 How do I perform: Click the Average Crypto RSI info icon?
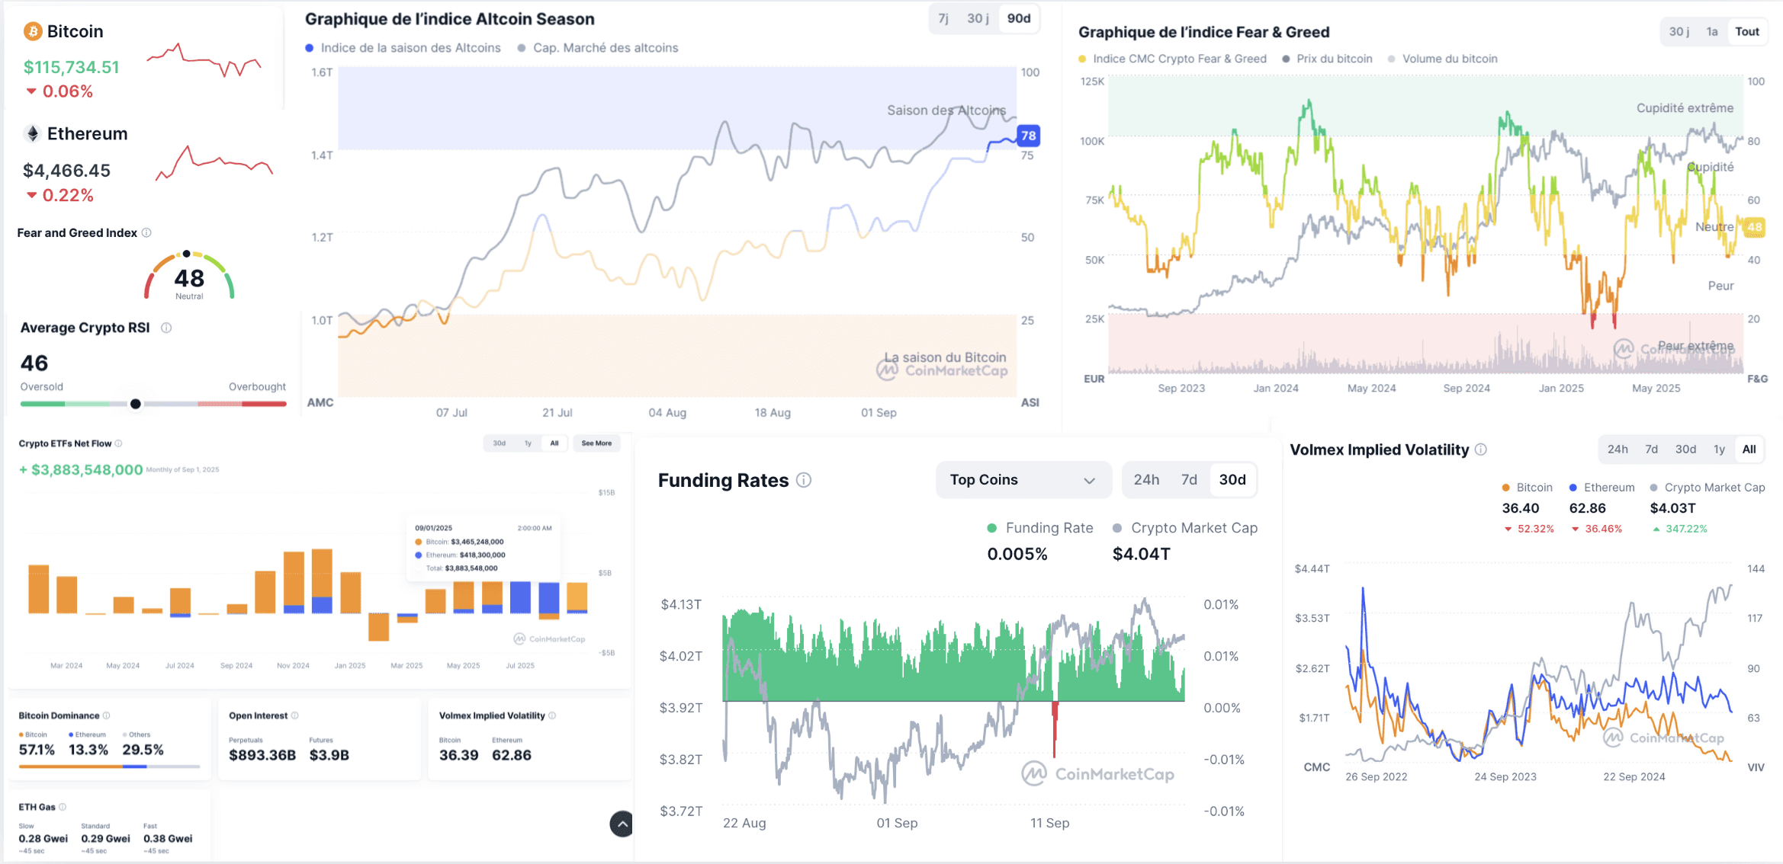(166, 328)
